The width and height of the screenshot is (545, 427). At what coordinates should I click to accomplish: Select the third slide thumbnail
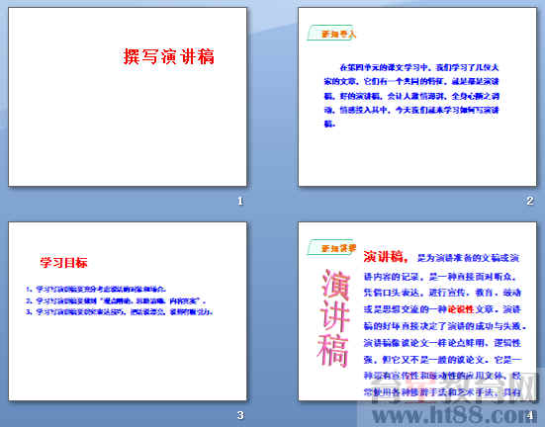click(128, 311)
